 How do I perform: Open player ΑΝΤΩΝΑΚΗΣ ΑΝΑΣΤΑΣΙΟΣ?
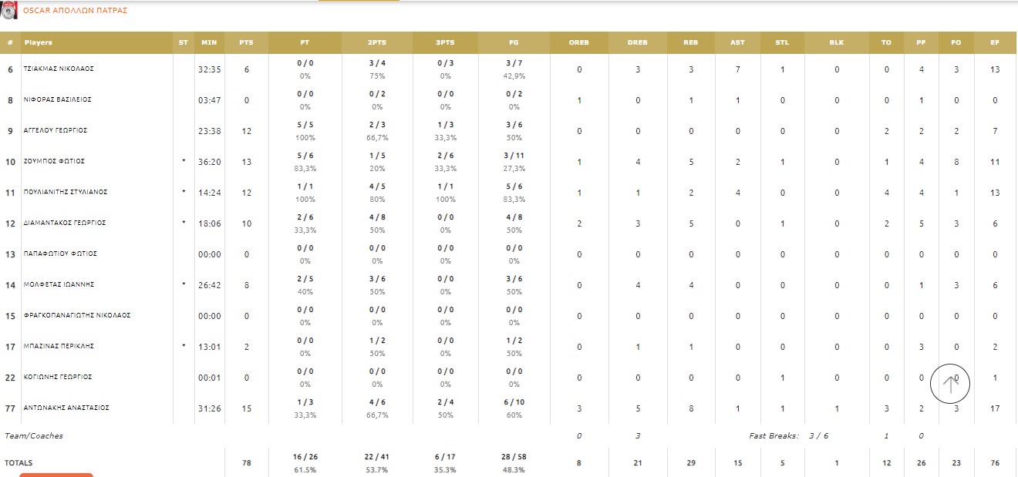point(66,408)
